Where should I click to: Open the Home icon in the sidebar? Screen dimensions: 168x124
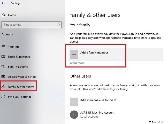coord(3,15)
